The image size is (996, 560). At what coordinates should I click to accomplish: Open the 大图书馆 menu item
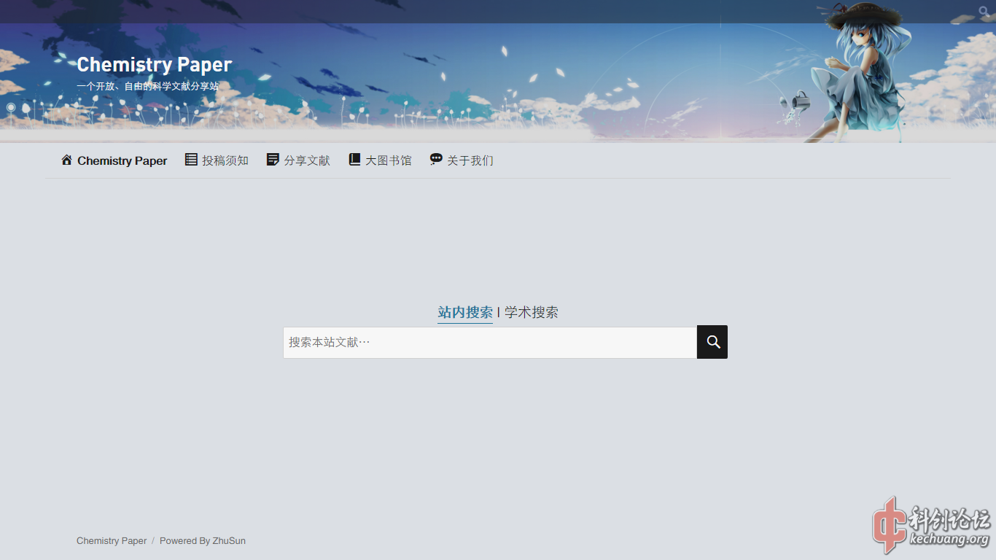click(389, 160)
